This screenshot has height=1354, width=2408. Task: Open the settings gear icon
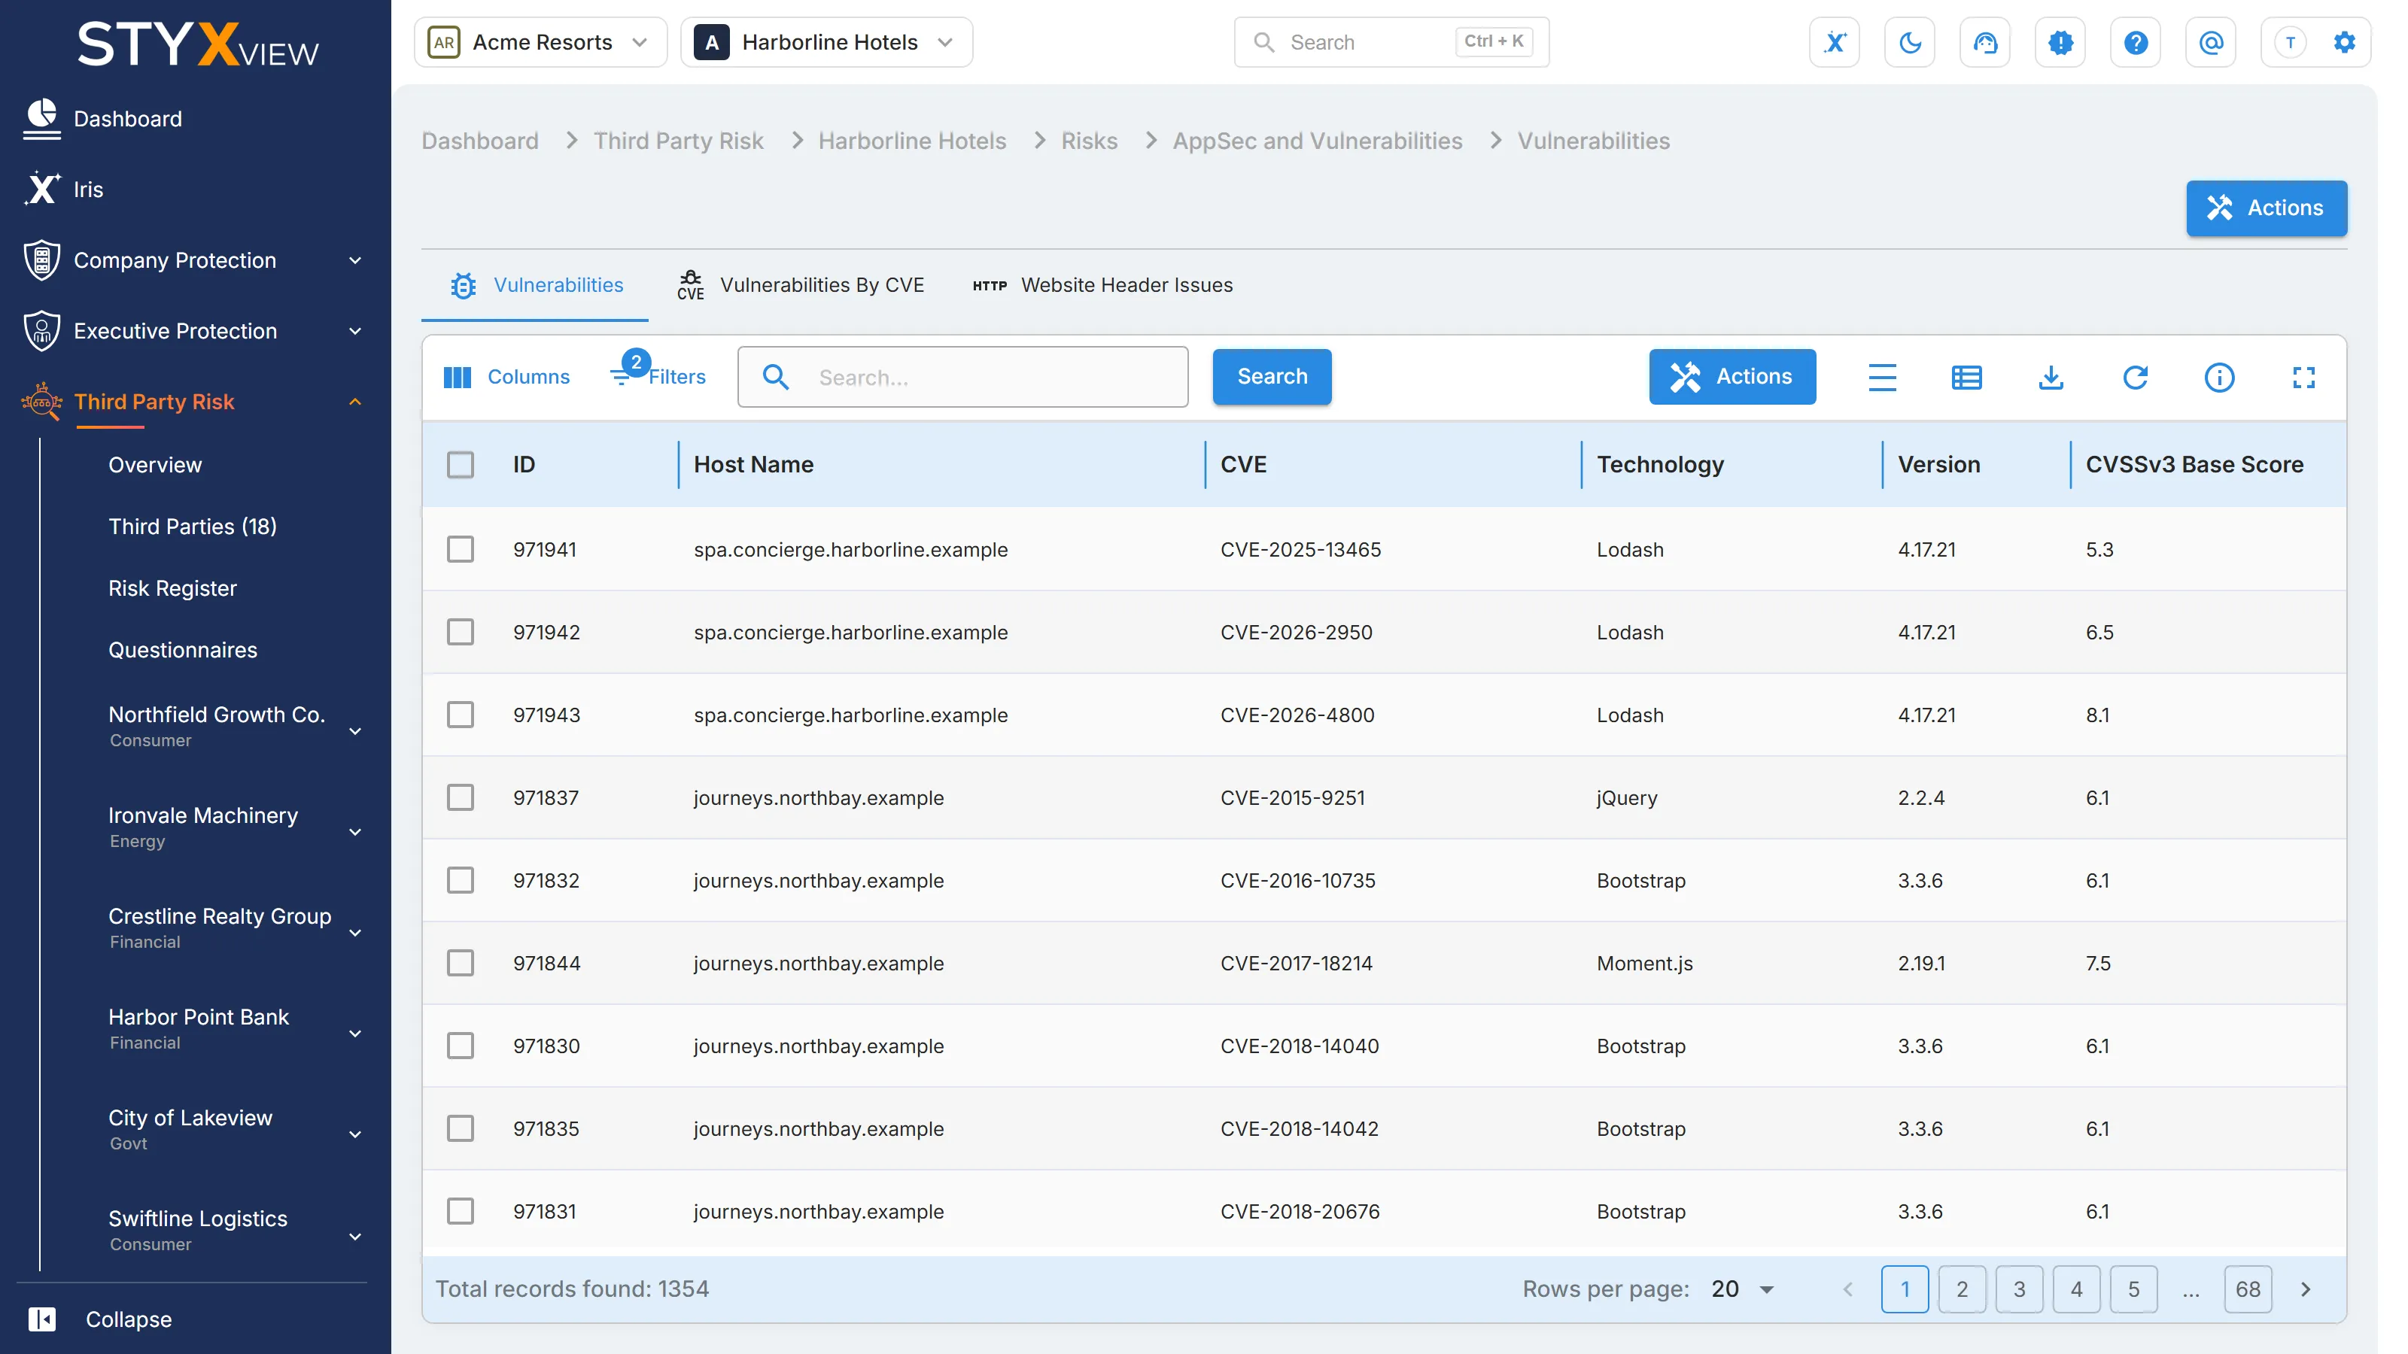coord(2343,42)
